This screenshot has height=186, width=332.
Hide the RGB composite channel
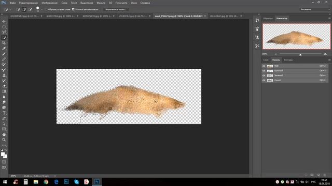point(264,66)
